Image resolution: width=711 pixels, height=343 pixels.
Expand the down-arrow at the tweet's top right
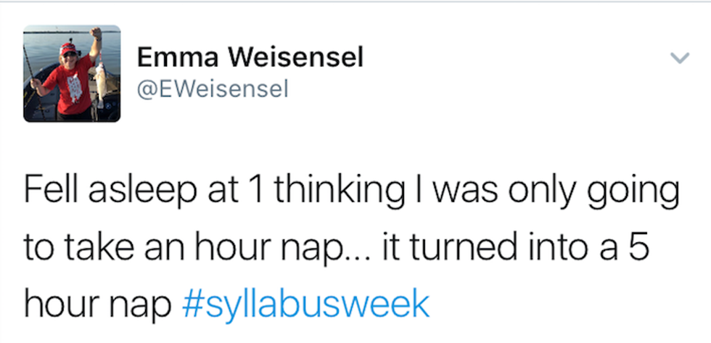(x=678, y=59)
